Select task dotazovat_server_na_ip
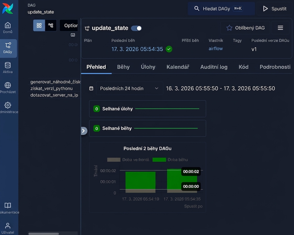 [x=54, y=95]
